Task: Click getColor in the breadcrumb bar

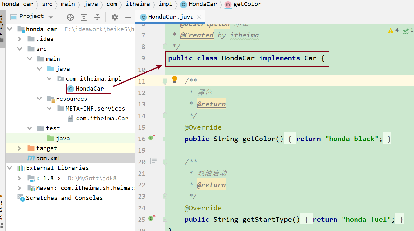Action: [x=247, y=4]
